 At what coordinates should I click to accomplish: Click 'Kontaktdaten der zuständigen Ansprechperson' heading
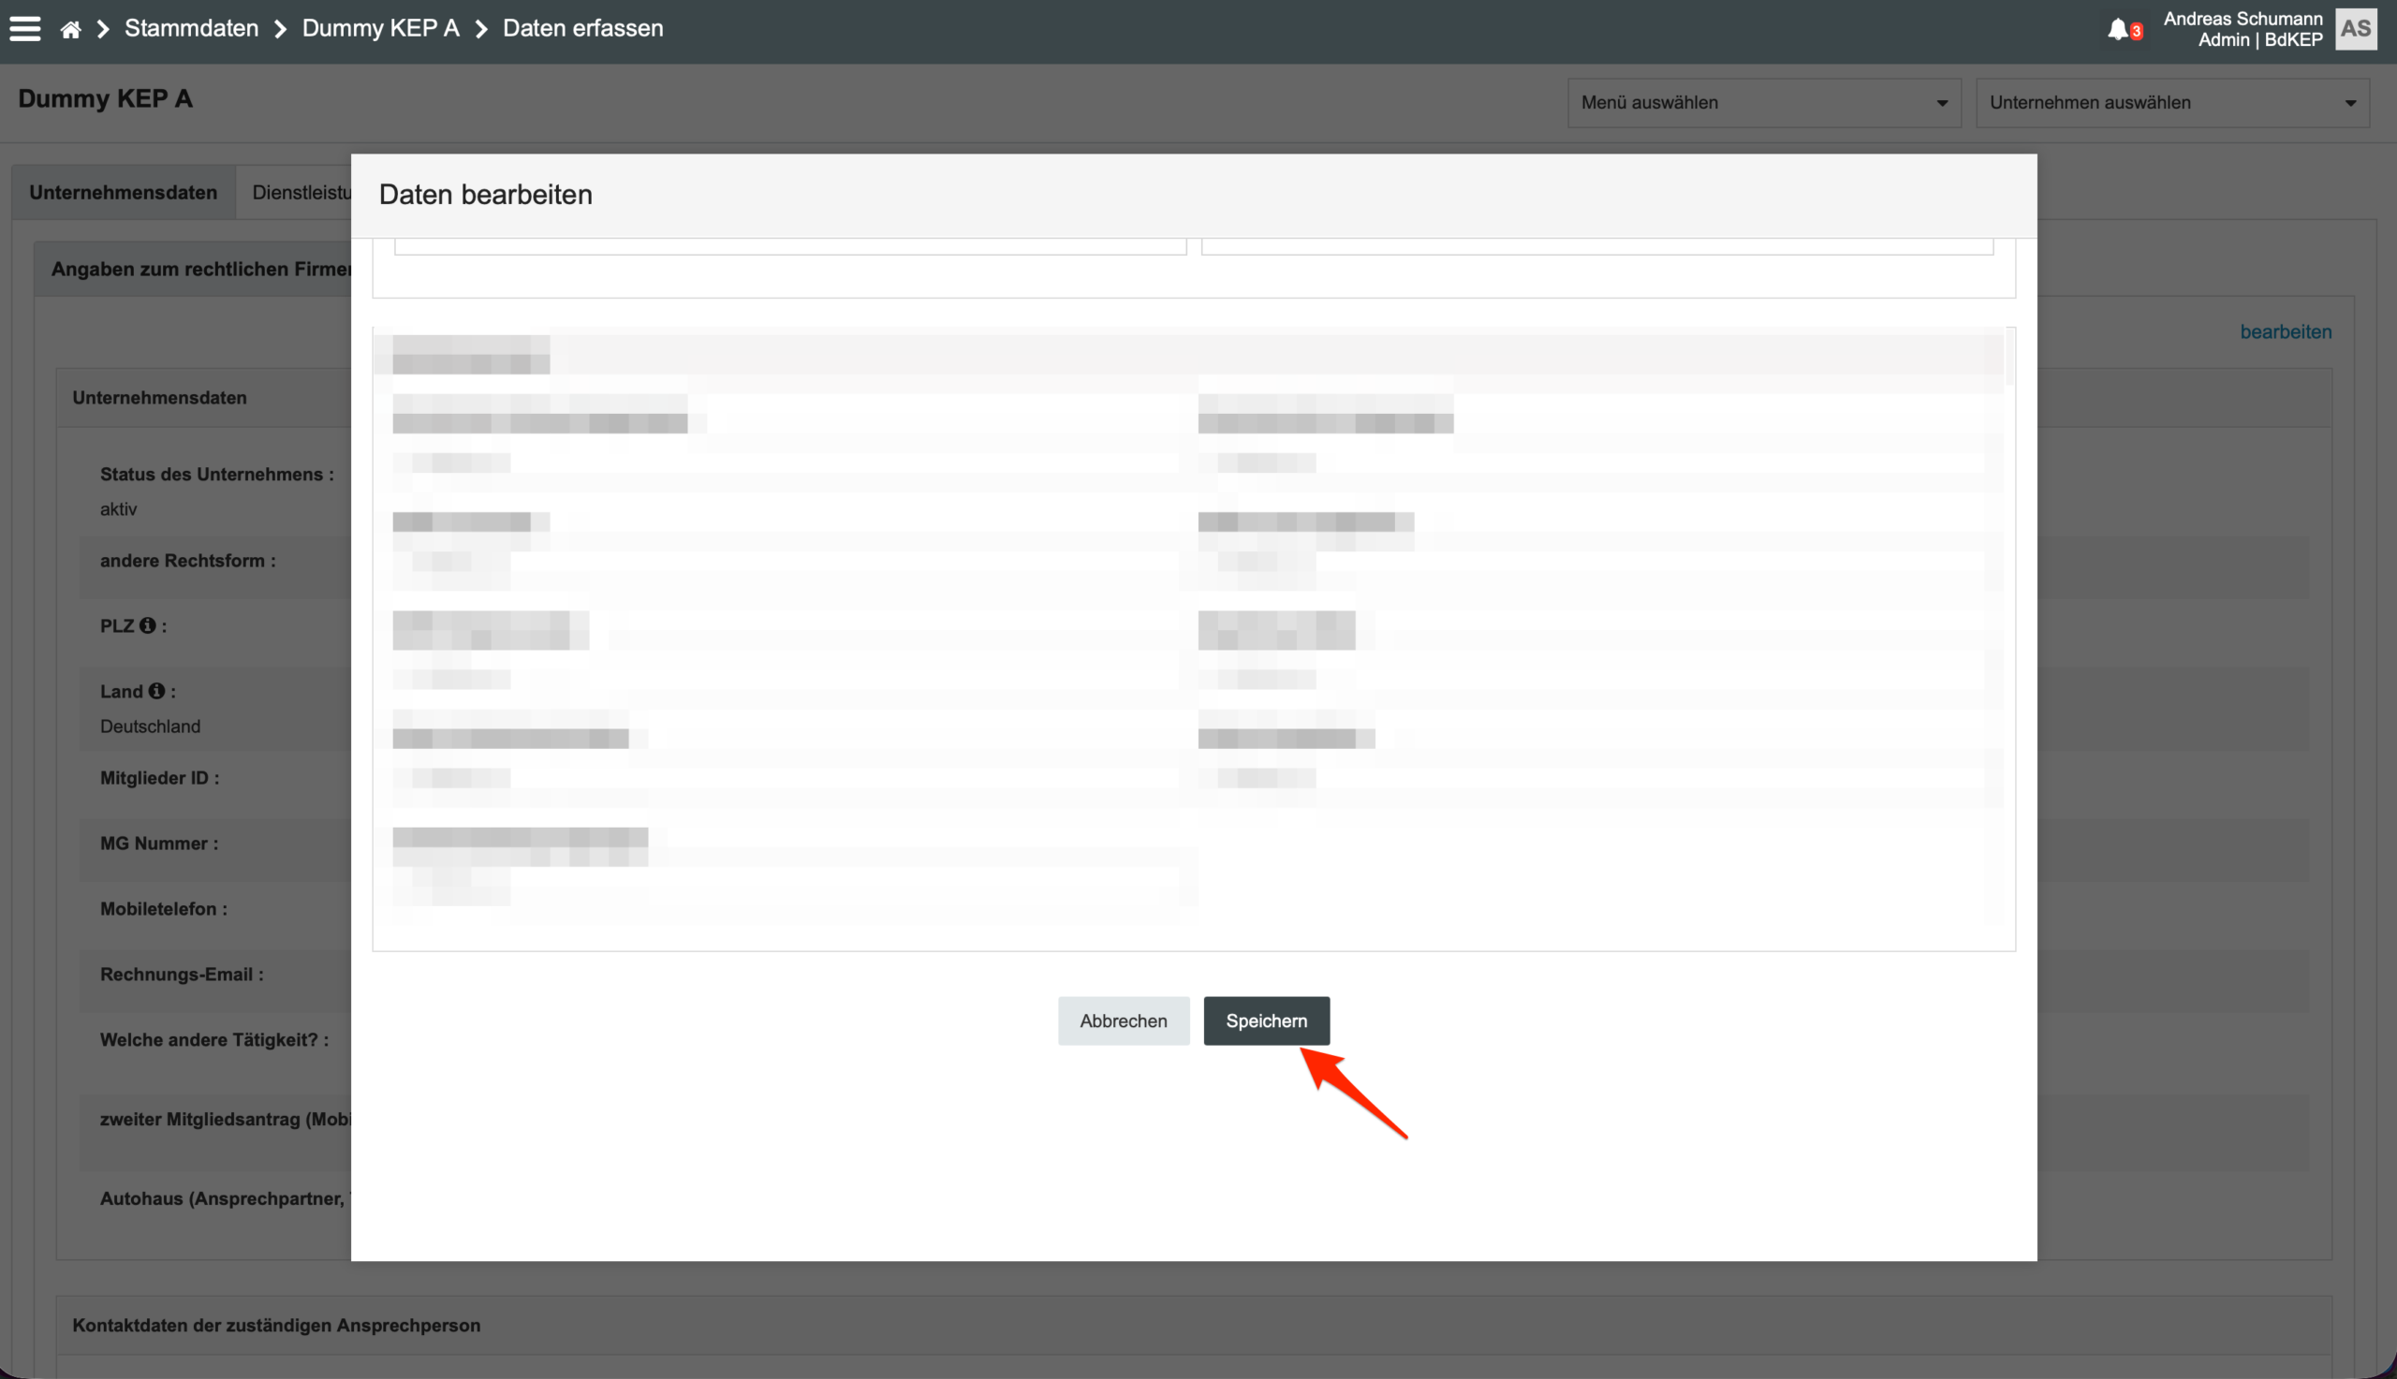pyautogui.click(x=276, y=1325)
